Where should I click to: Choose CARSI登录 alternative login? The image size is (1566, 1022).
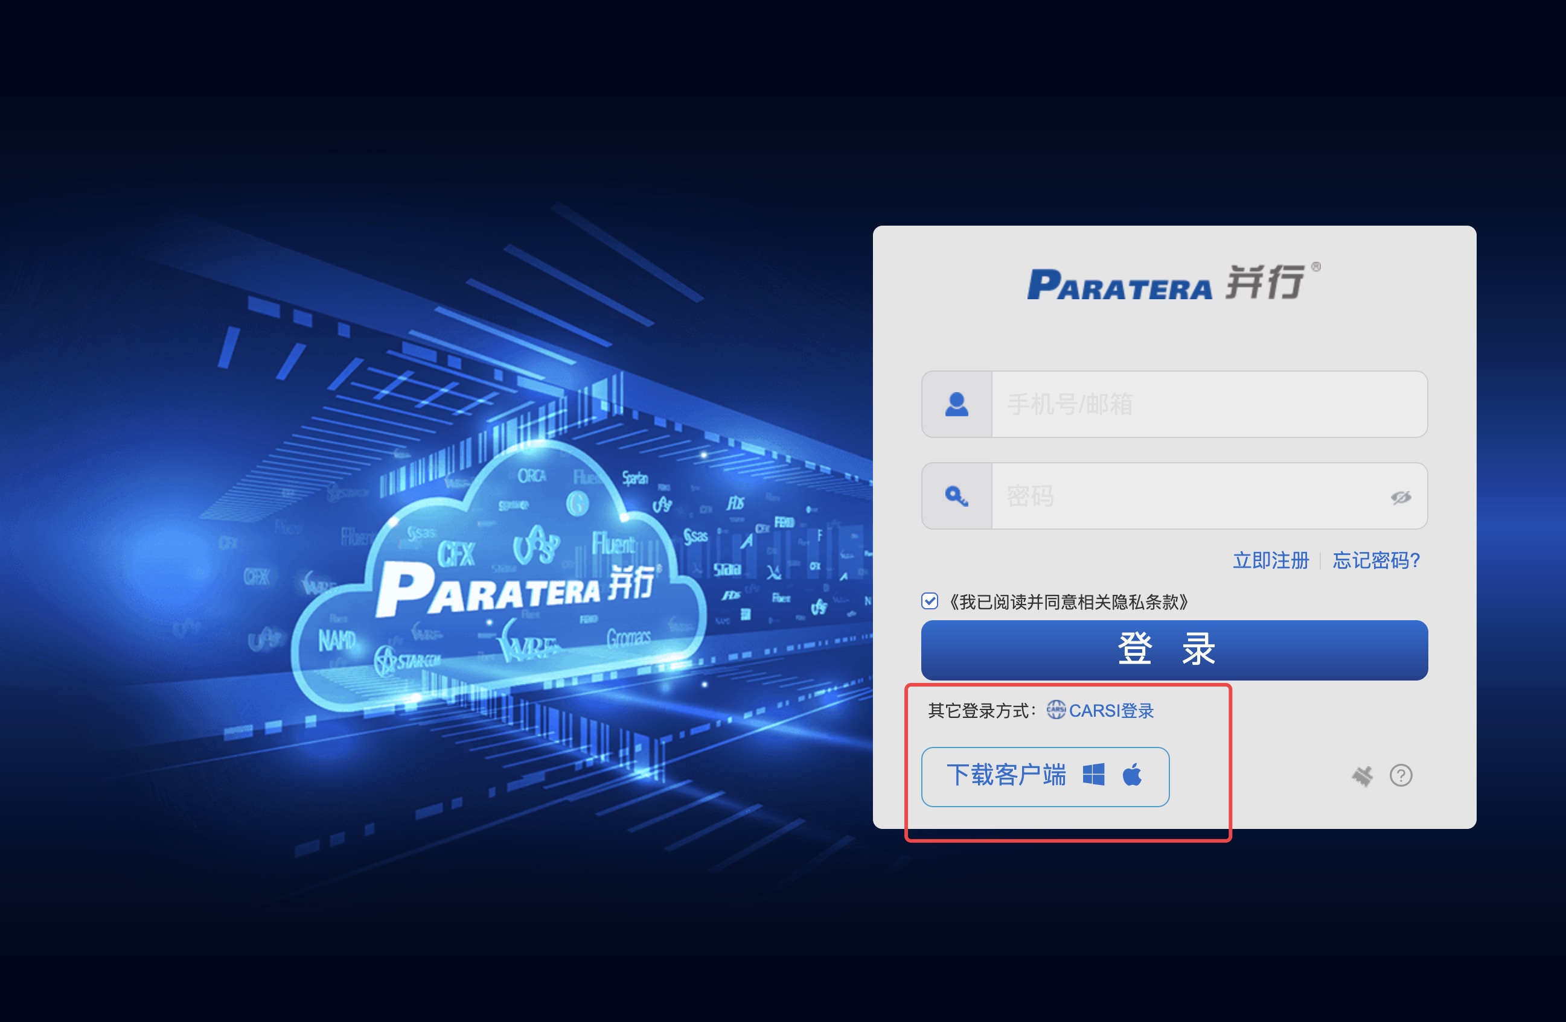click(x=1111, y=711)
